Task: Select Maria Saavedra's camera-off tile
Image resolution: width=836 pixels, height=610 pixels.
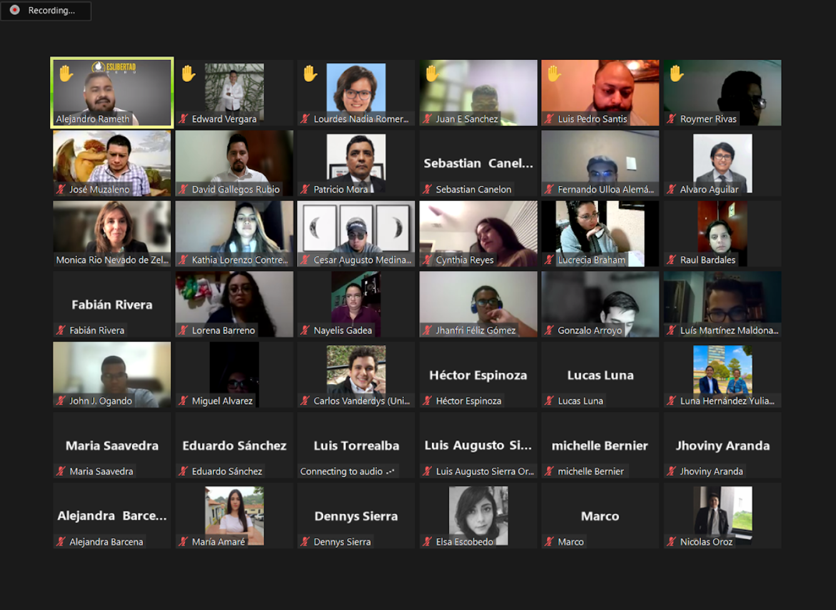Action: pyautogui.click(x=112, y=445)
